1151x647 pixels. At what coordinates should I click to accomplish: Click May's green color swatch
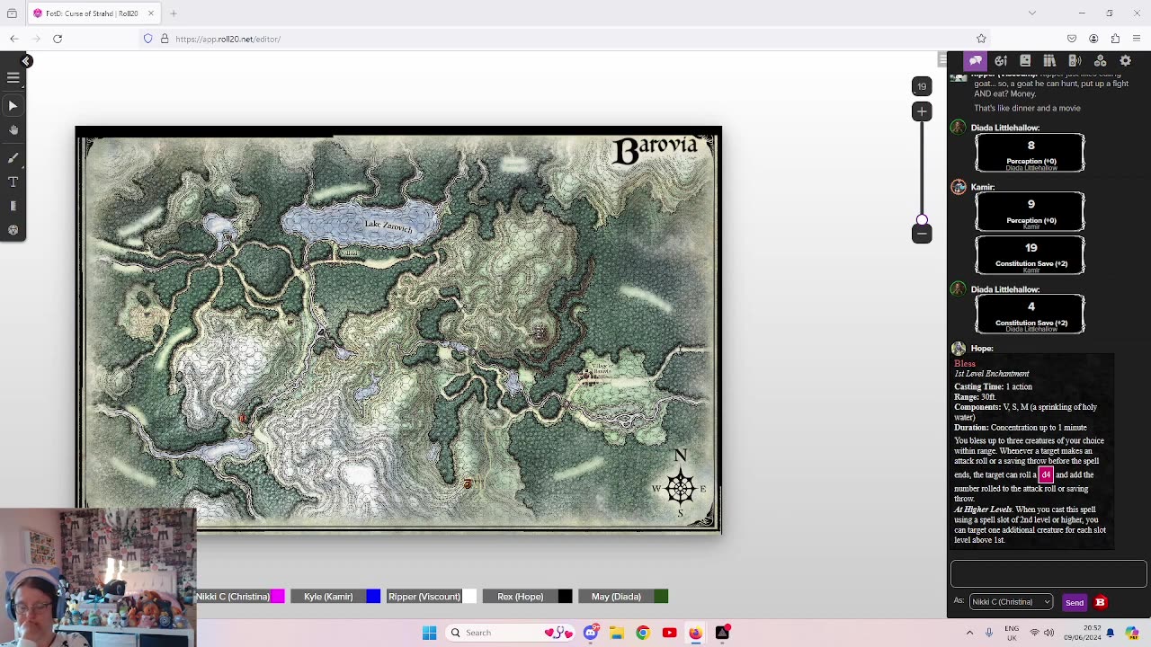point(662,597)
